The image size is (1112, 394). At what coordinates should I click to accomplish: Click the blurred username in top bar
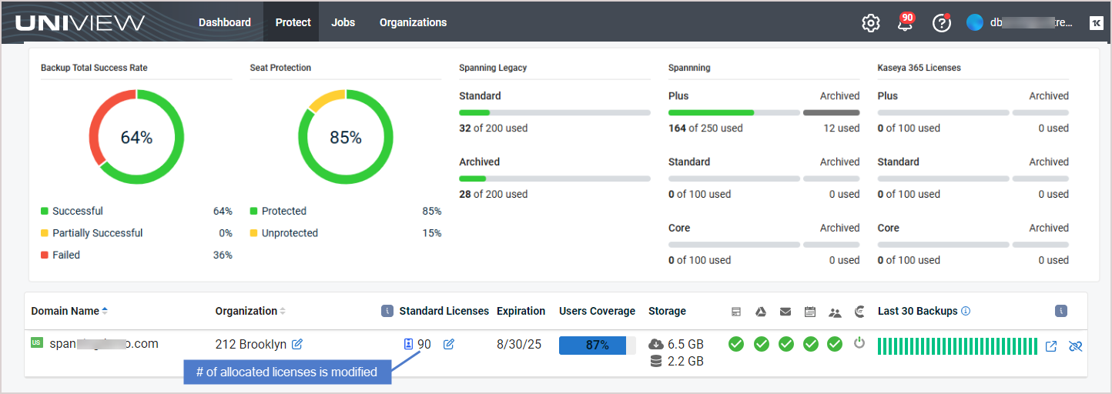coord(1031,23)
